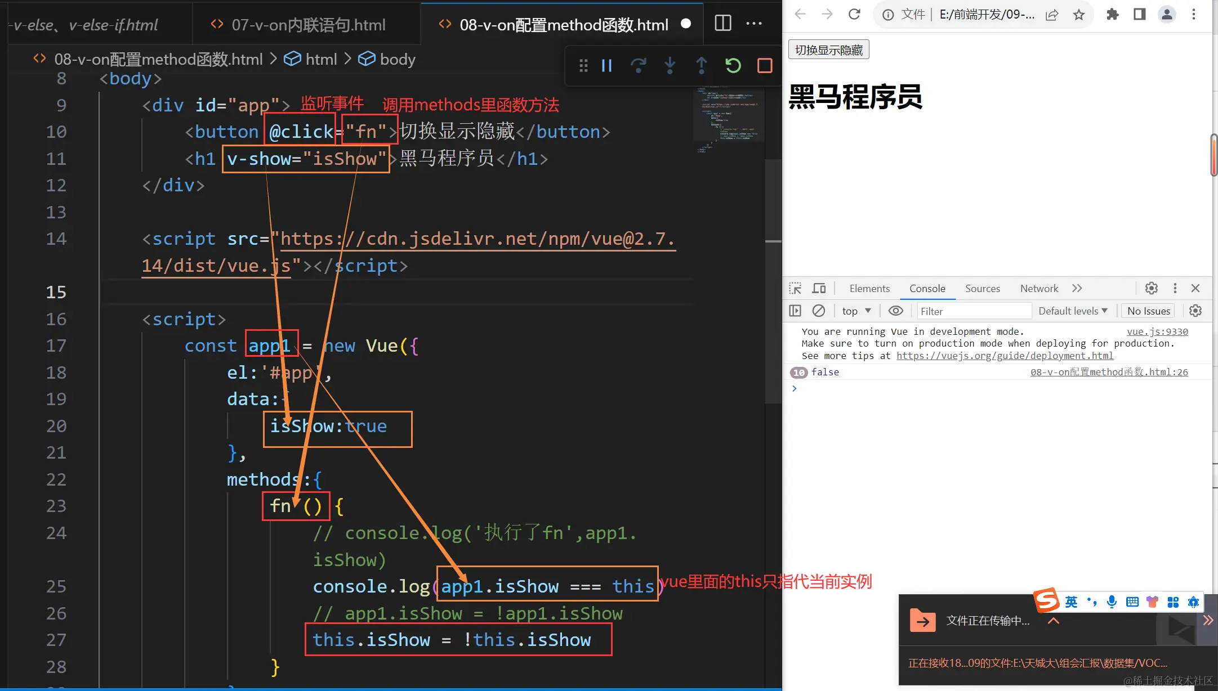1218x691 pixels.
Task: Toggle the Sogou IME English mode
Action: (x=1070, y=602)
